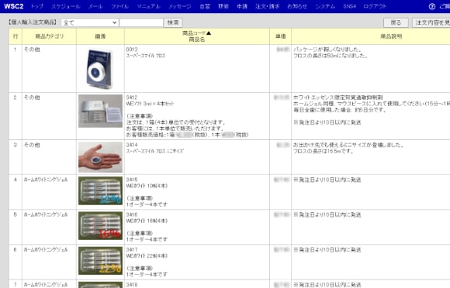The width and height of the screenshot is (450, 288).
Task: Click the help question mark icon
Action: pyautogui.click(x=431, y=7)
